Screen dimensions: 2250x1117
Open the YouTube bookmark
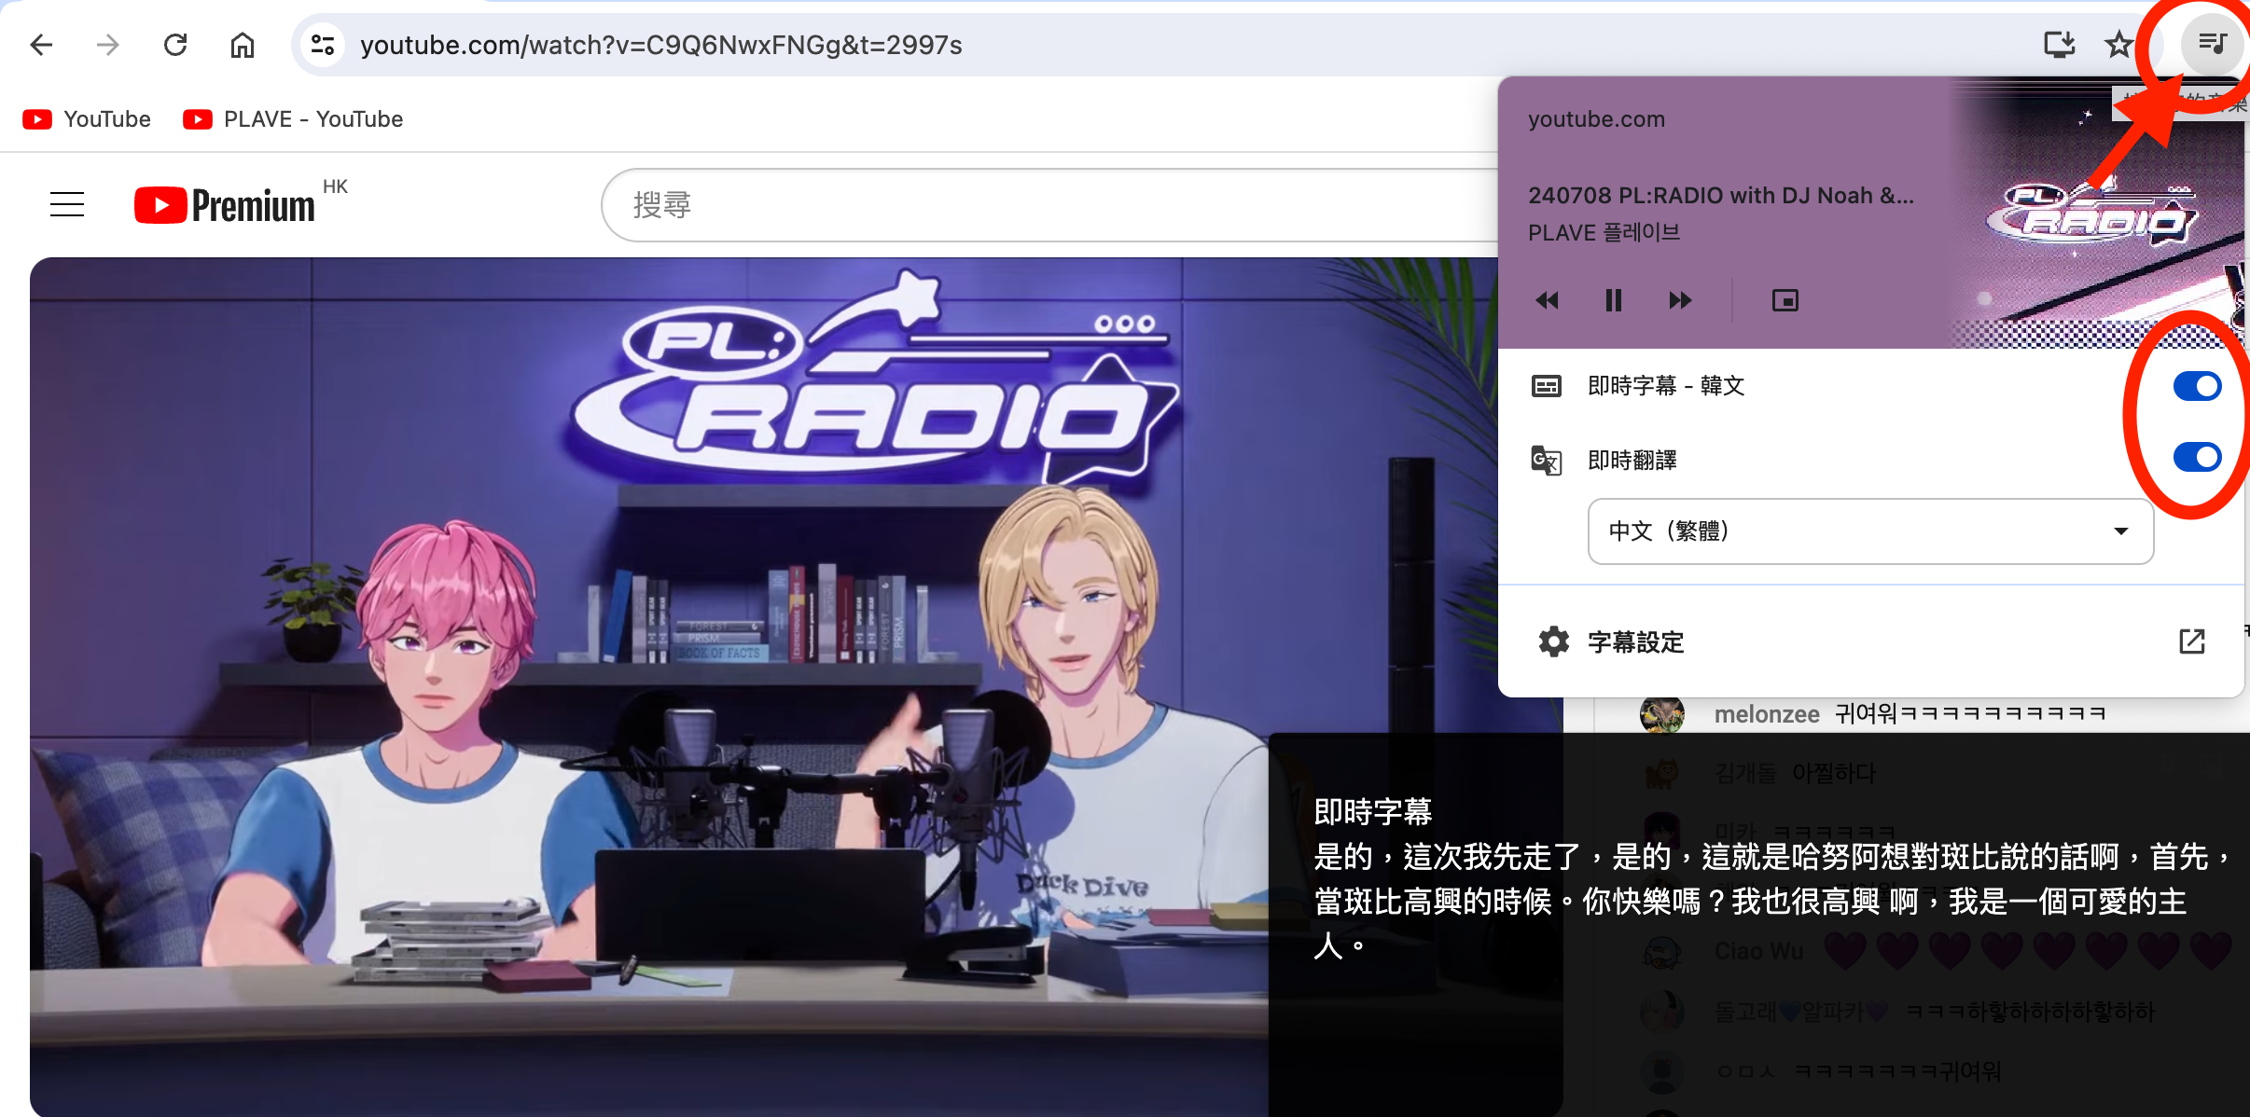[x=87, y=119]
